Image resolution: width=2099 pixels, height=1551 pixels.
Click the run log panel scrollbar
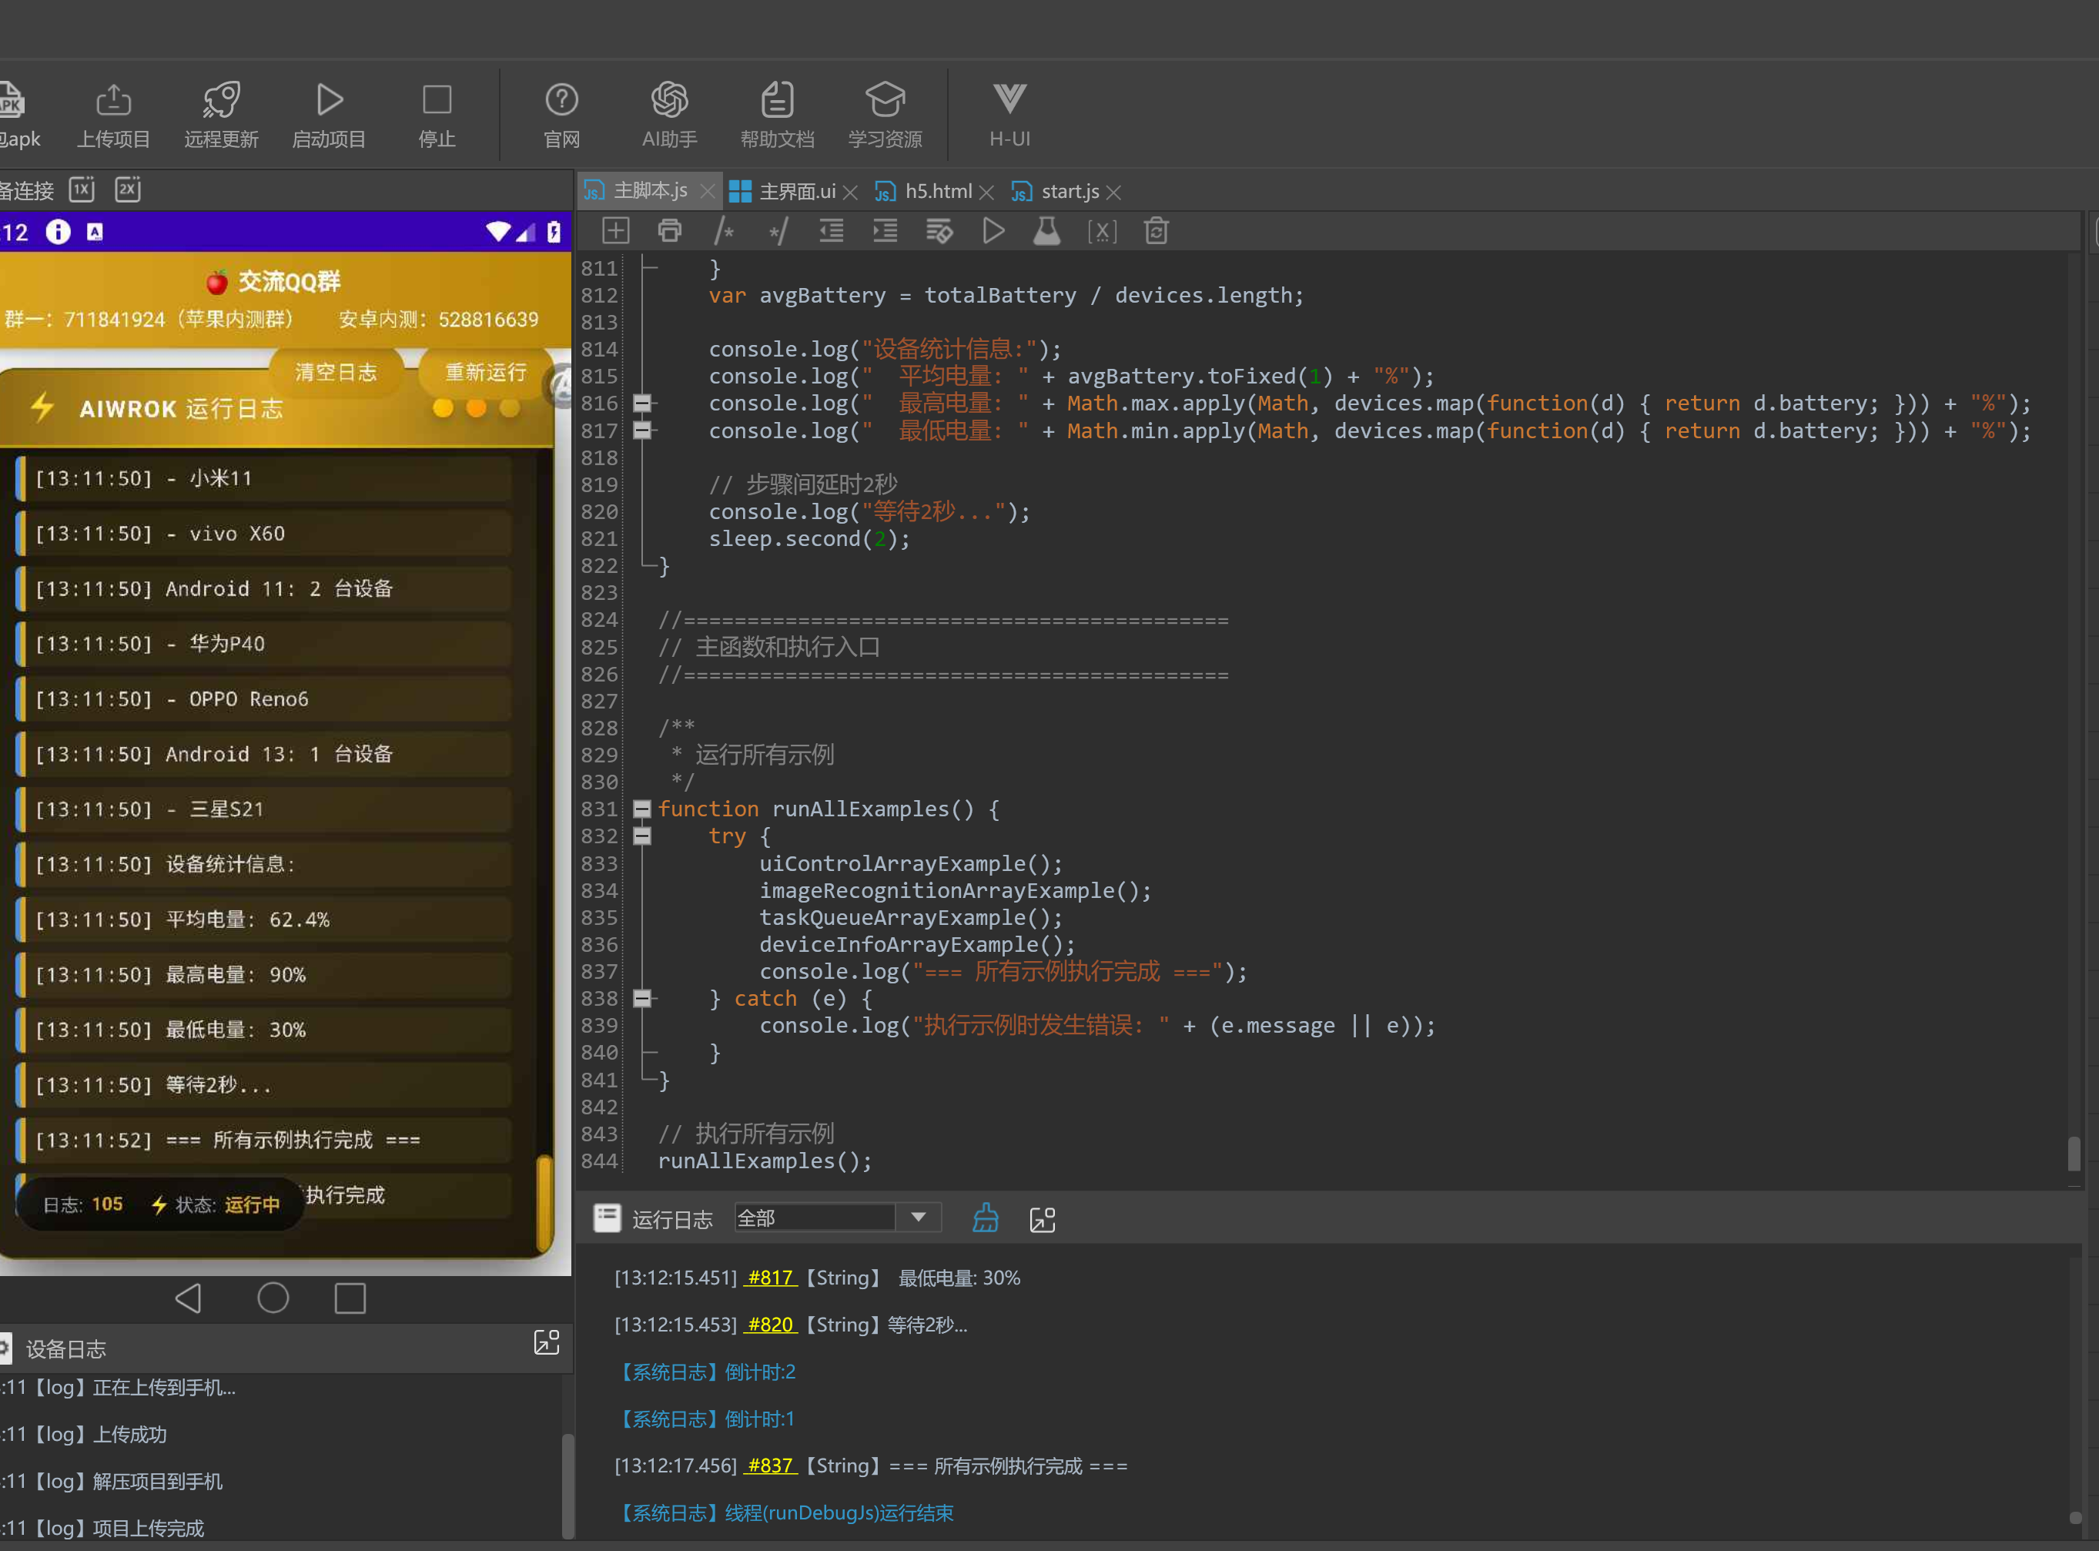click(2076, 1518)
